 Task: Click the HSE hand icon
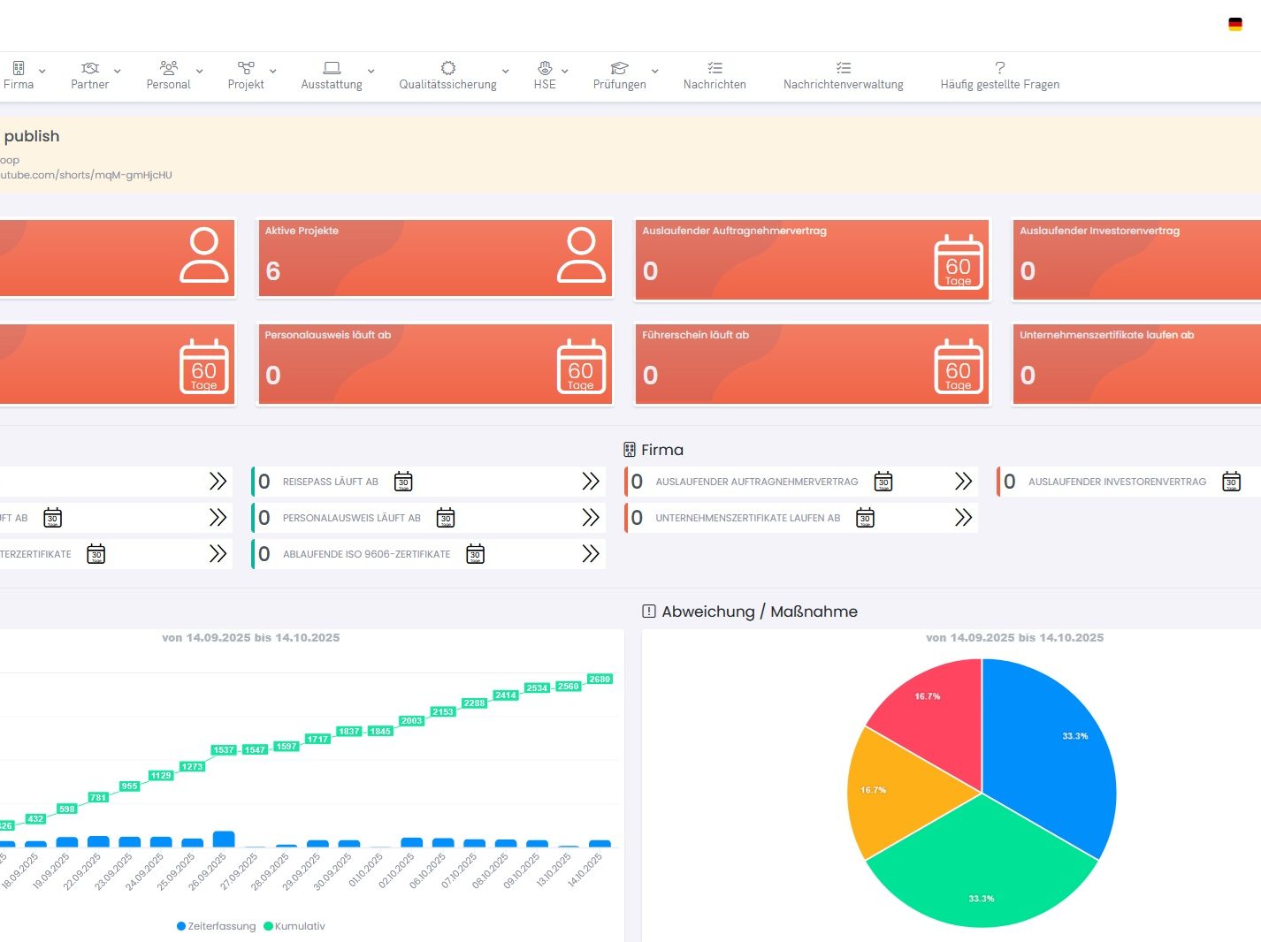point(545,68)
